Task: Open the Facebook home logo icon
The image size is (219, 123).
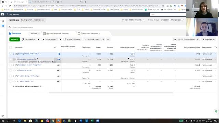Action: click(2, 14)
